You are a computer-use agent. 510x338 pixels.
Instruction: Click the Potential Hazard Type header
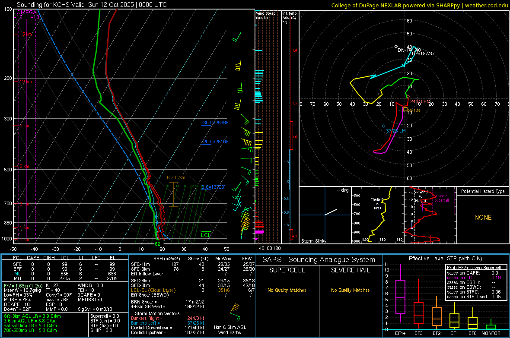point(483,191)
